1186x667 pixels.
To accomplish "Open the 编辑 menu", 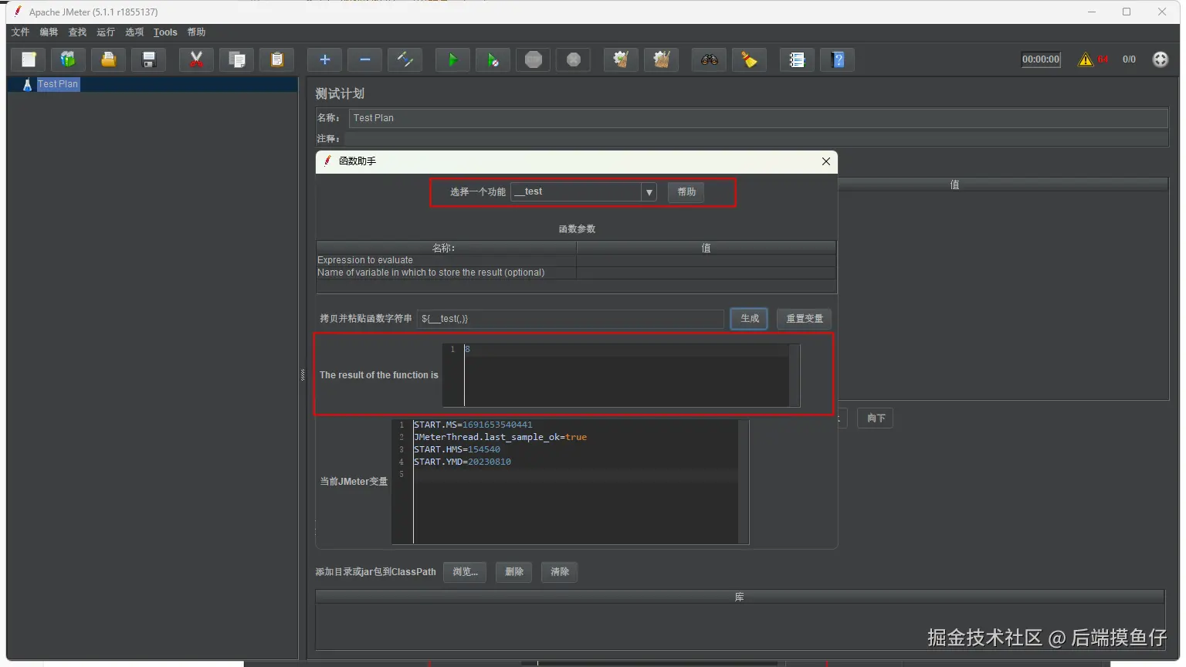I will point(49,32).
